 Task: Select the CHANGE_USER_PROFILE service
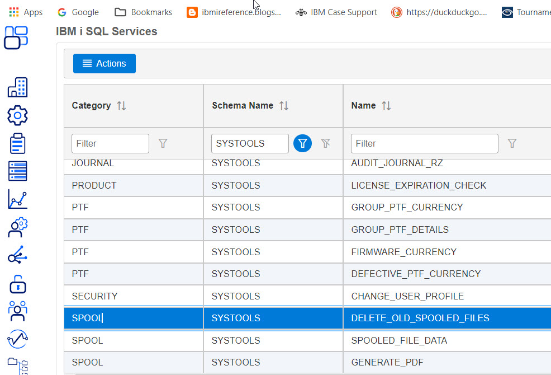pyautogui.click(x=407, y=297)
